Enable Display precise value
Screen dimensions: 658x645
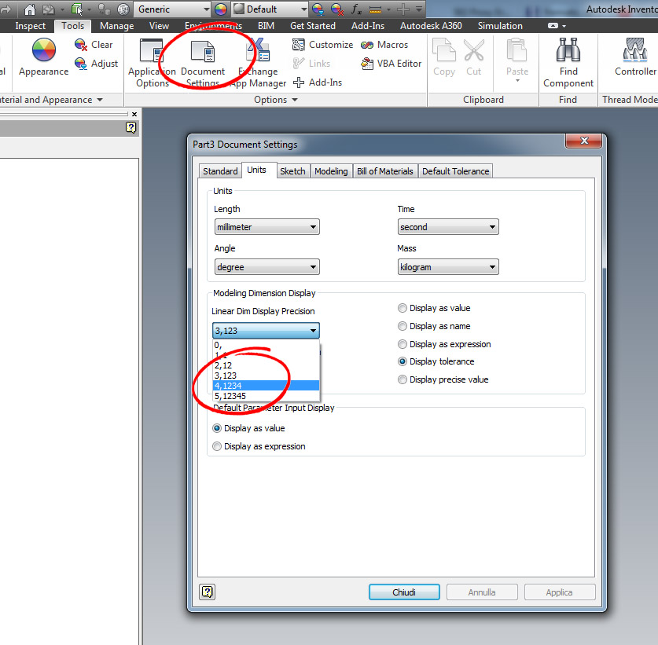pyautogui.click(x=402, y=379)
